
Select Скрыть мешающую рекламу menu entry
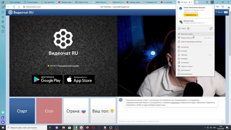(x=195, y=42)
